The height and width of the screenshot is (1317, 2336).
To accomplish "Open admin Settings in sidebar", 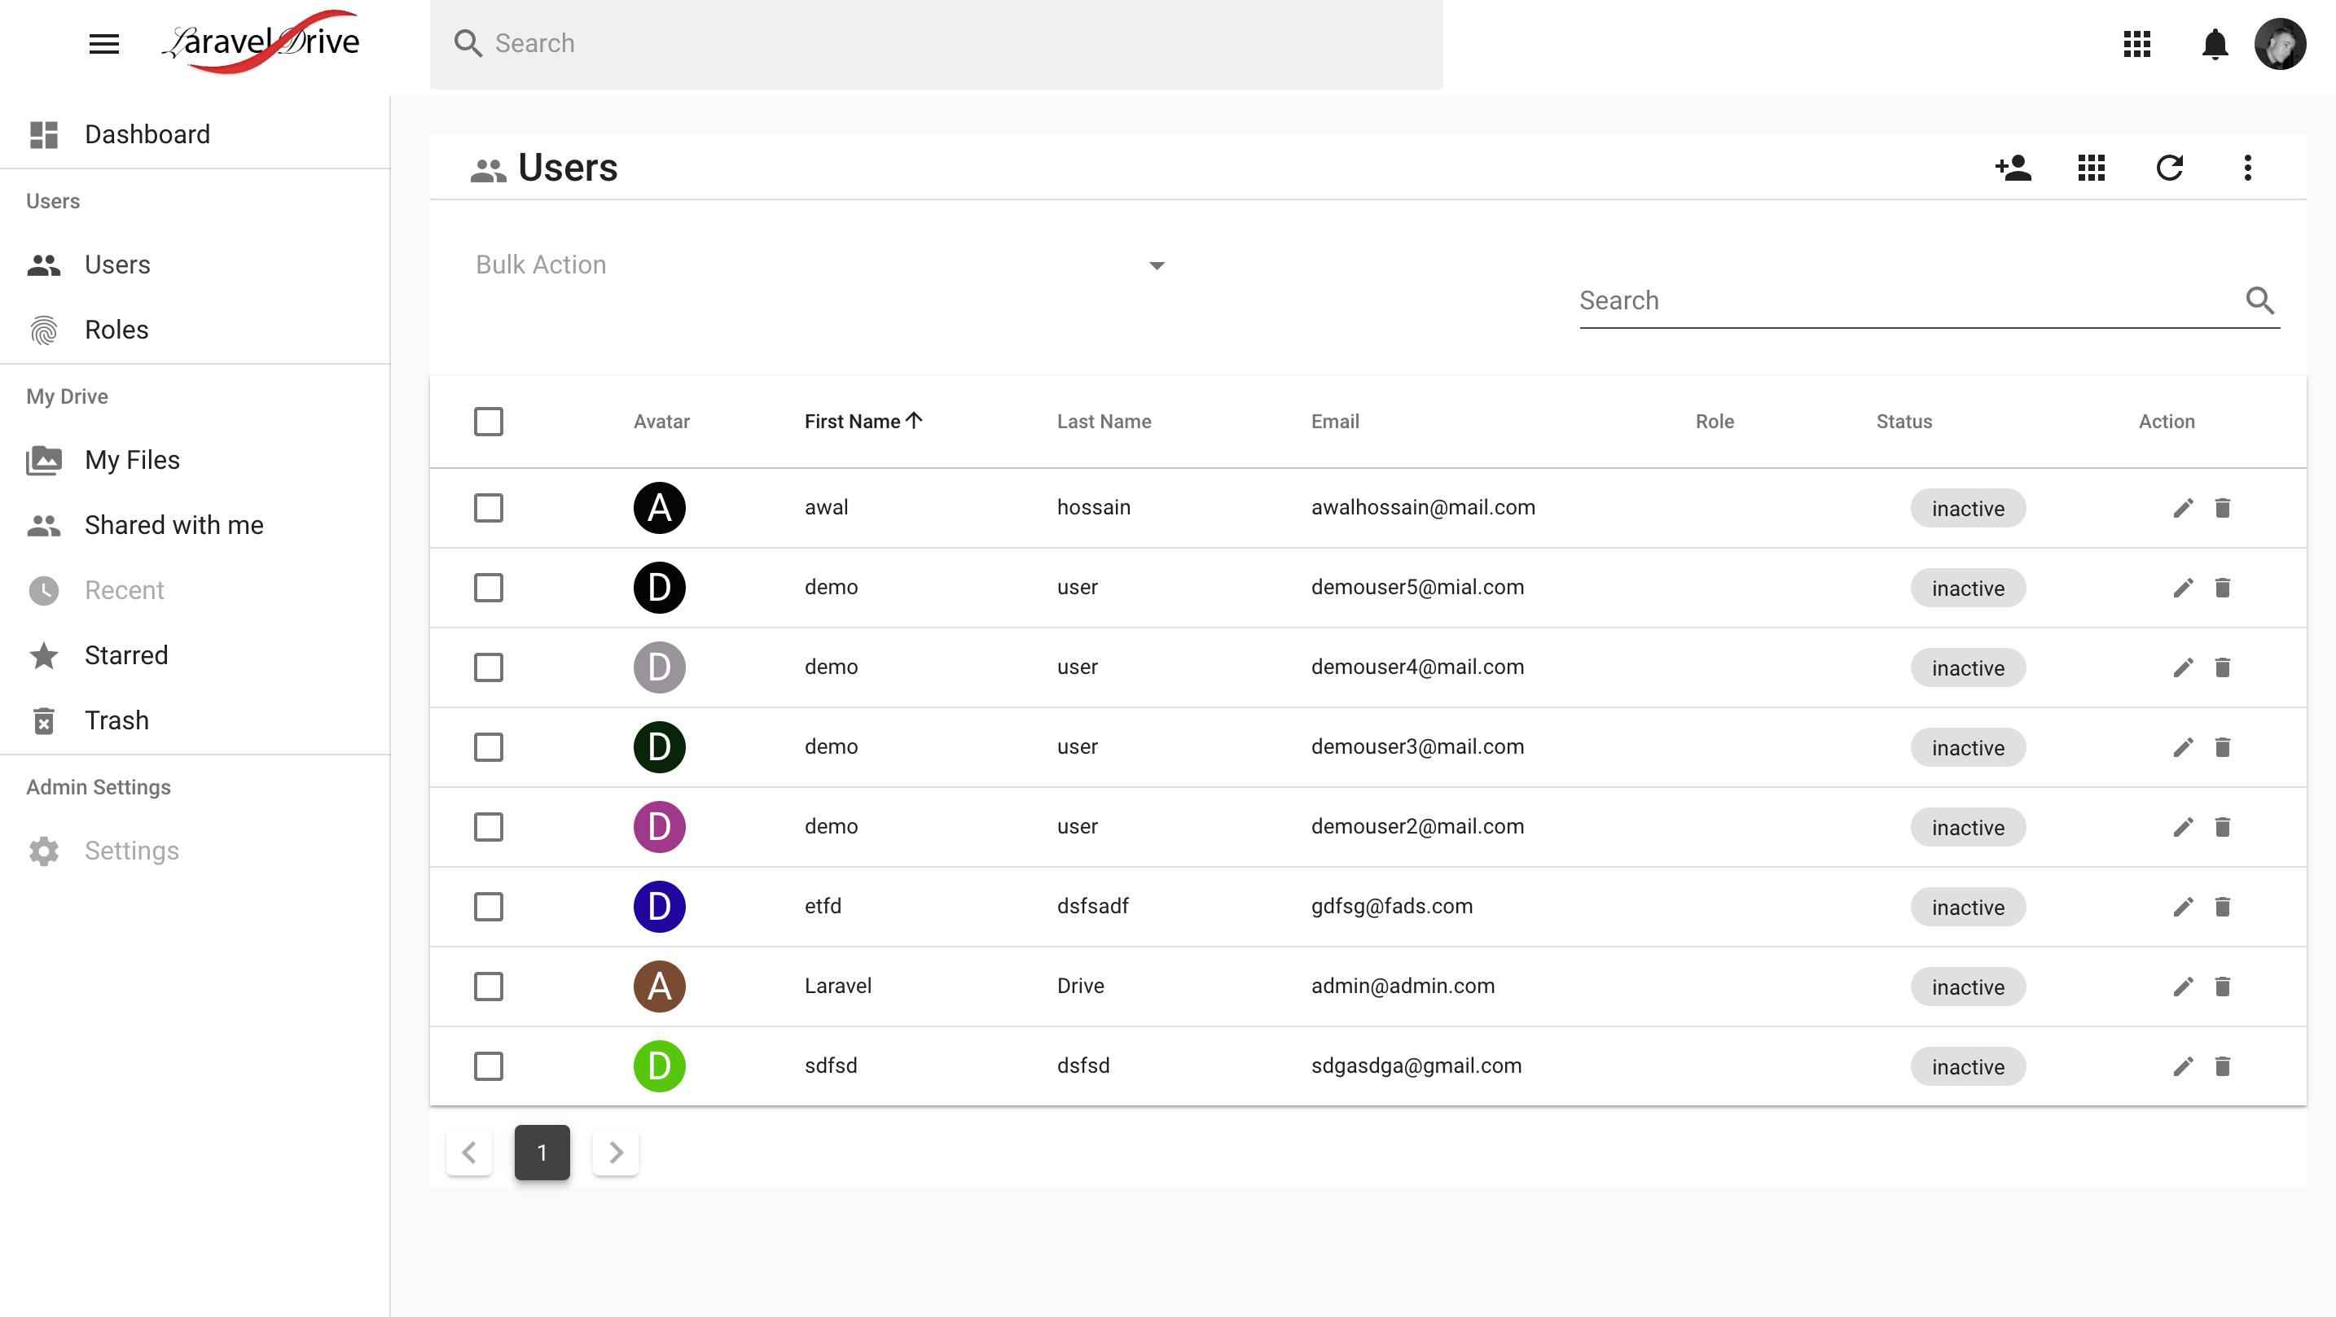I will pyautogui.click(x=195, y=851).
